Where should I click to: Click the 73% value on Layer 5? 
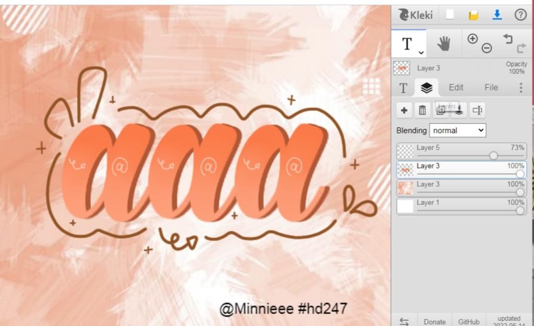coord(517,148)
